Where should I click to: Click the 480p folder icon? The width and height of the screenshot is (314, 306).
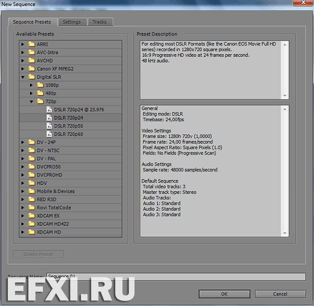40,93
